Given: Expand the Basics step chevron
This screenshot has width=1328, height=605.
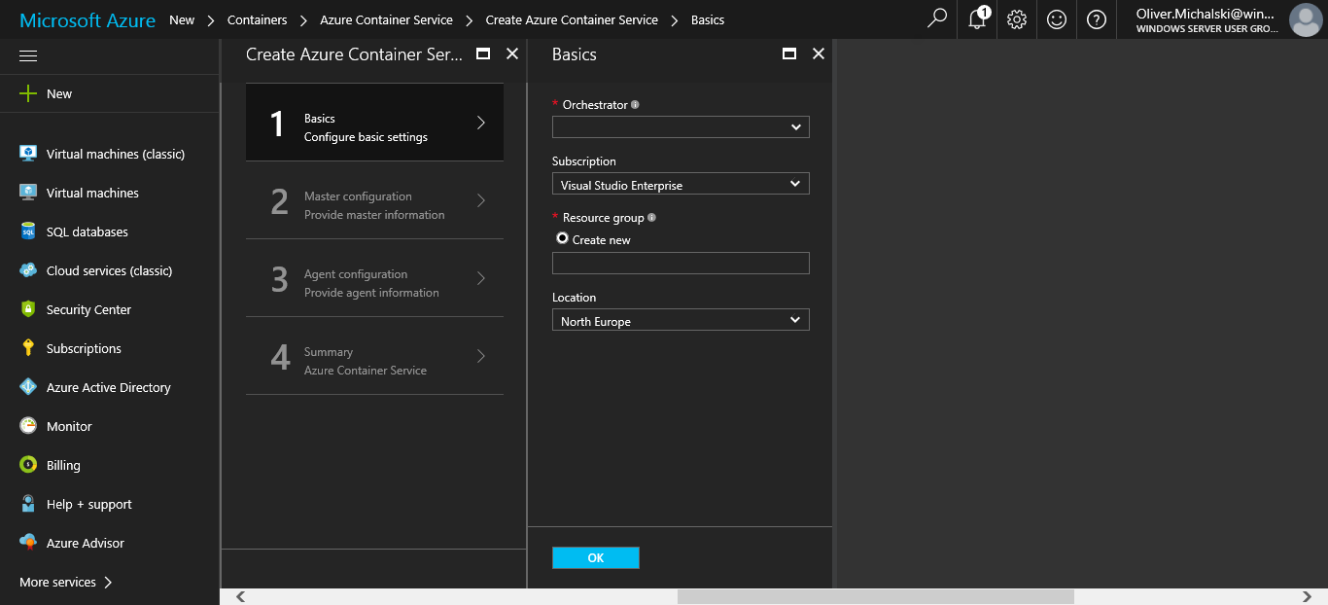Looking at the screenshot, I should click(x=481, y=123).
